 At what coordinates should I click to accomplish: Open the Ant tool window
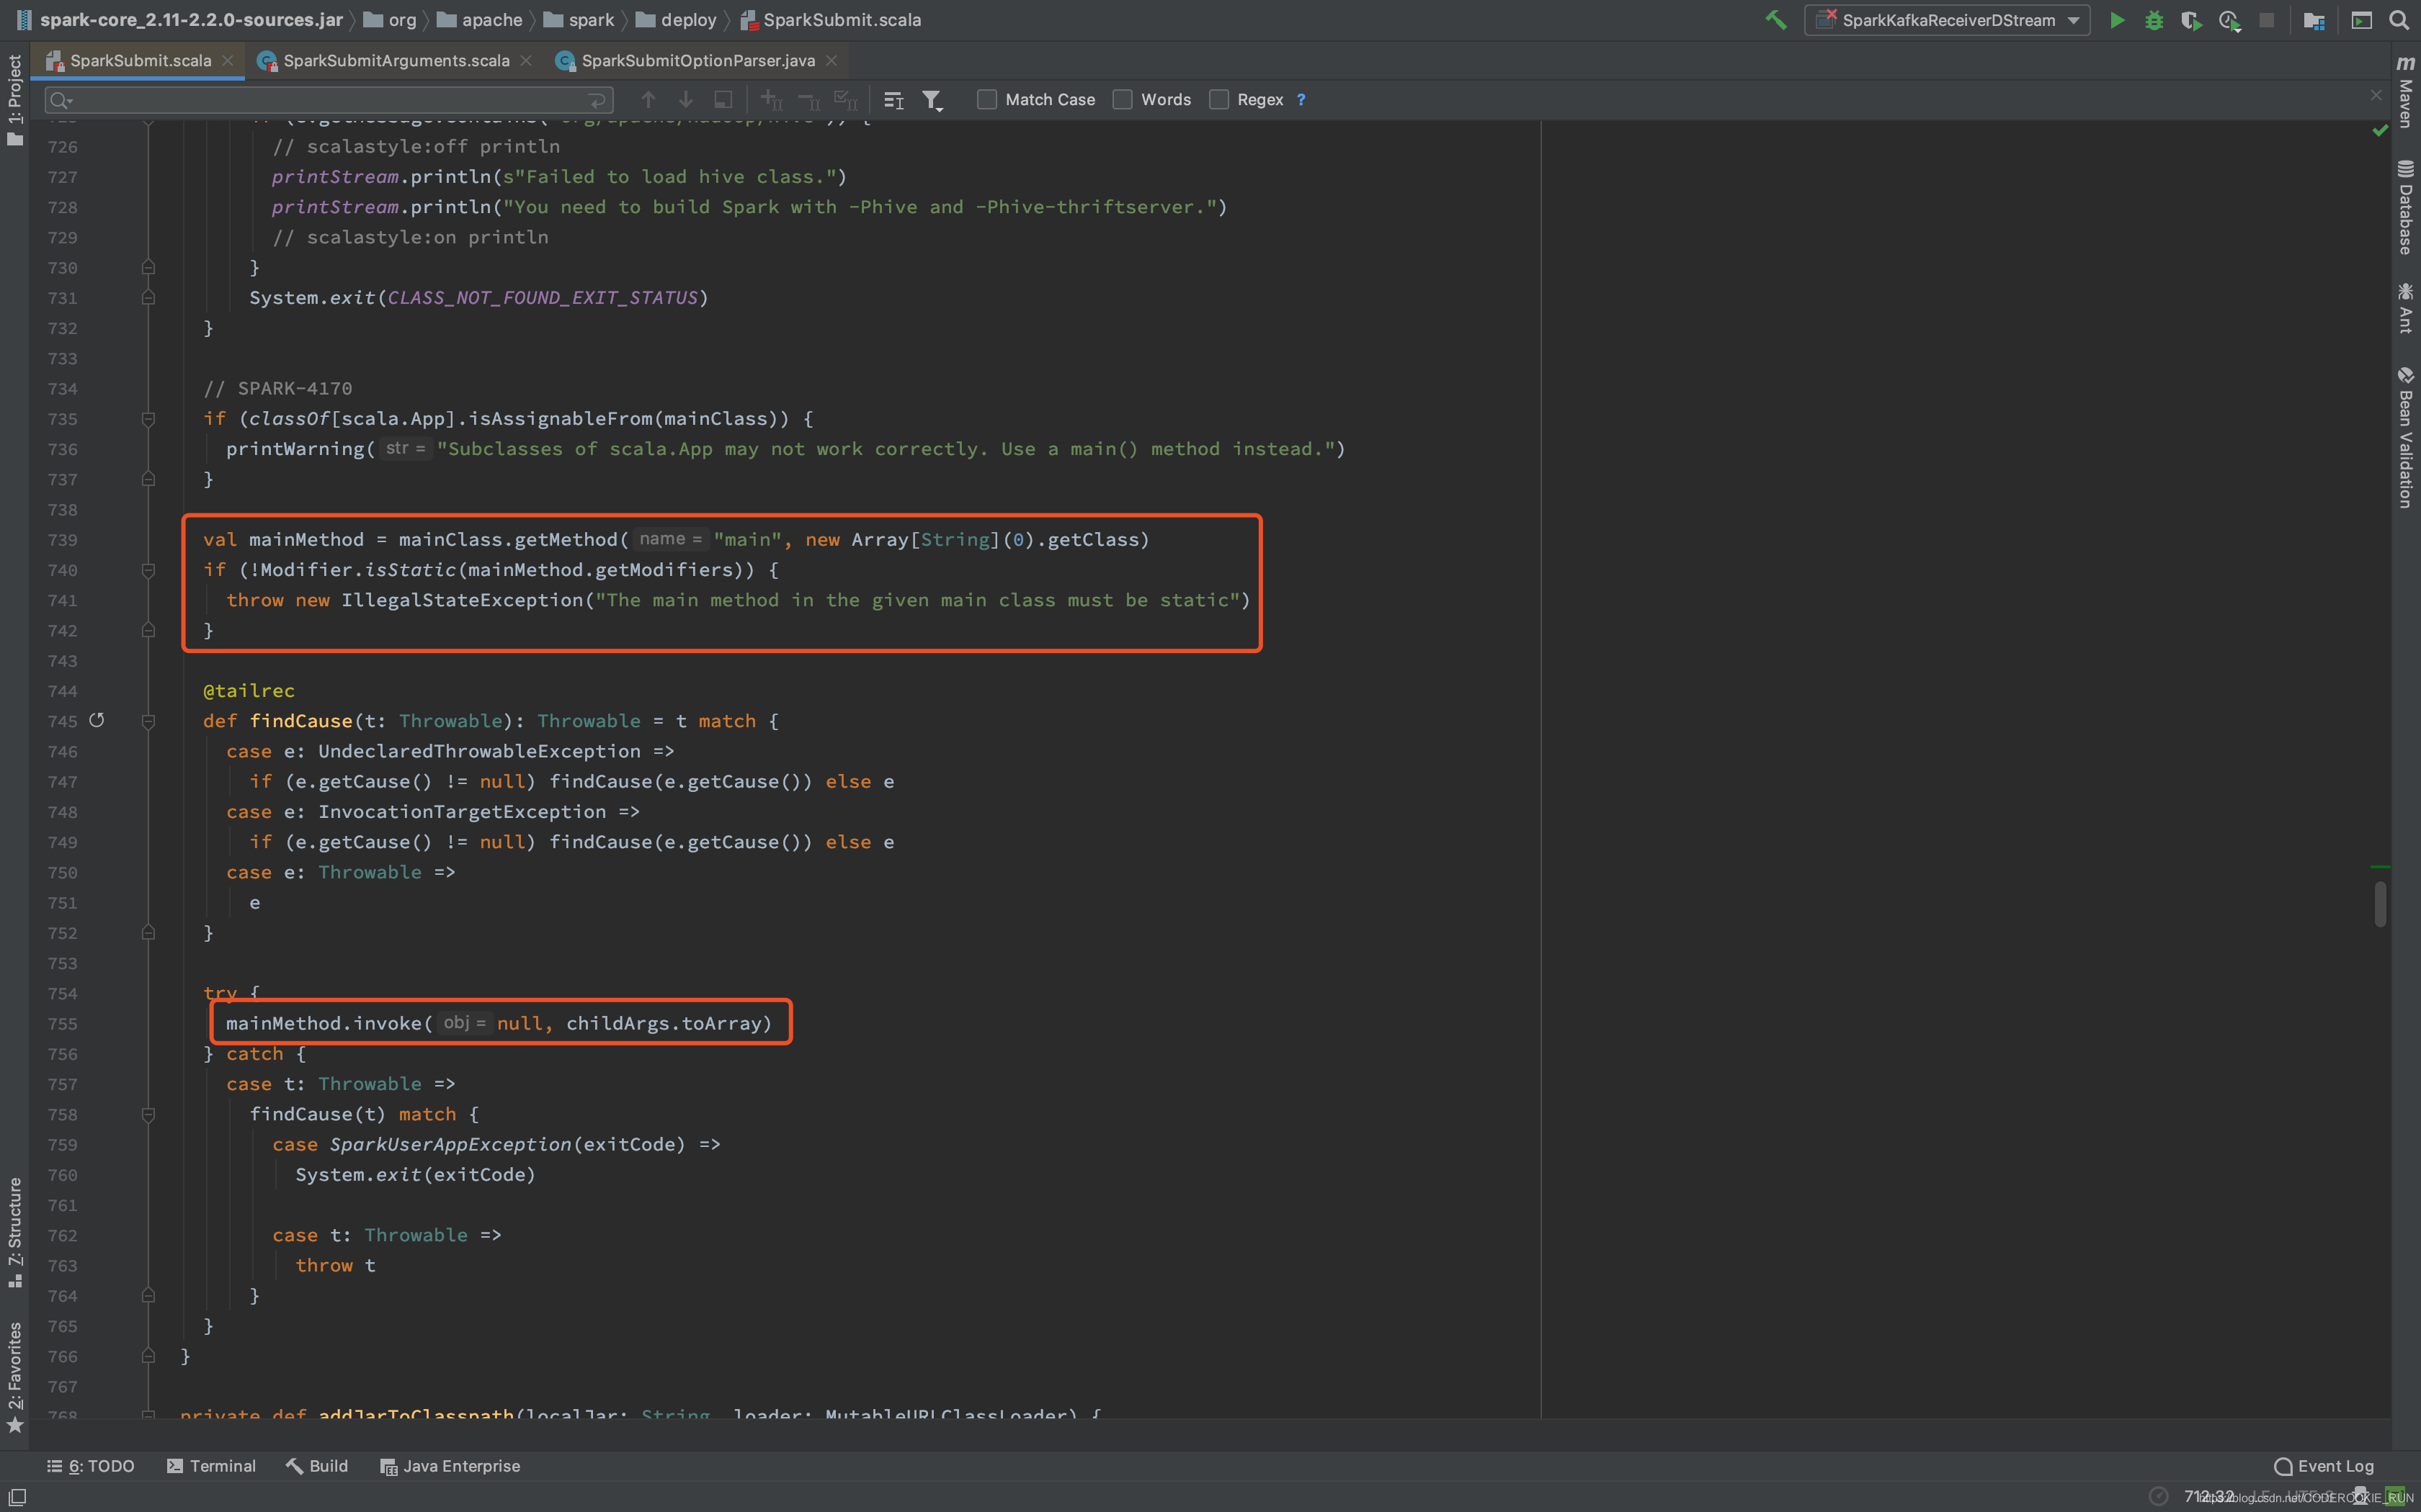tap(2406, 308)
